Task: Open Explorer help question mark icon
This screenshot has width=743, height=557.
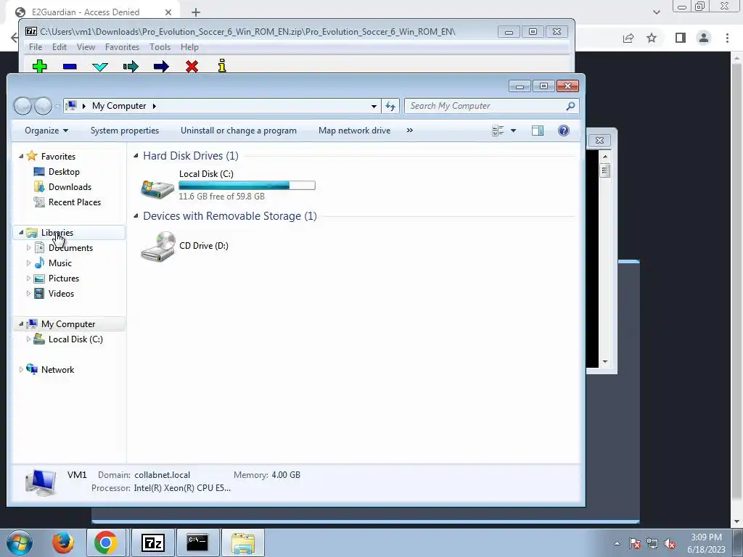Action: [x=563, y=131]
